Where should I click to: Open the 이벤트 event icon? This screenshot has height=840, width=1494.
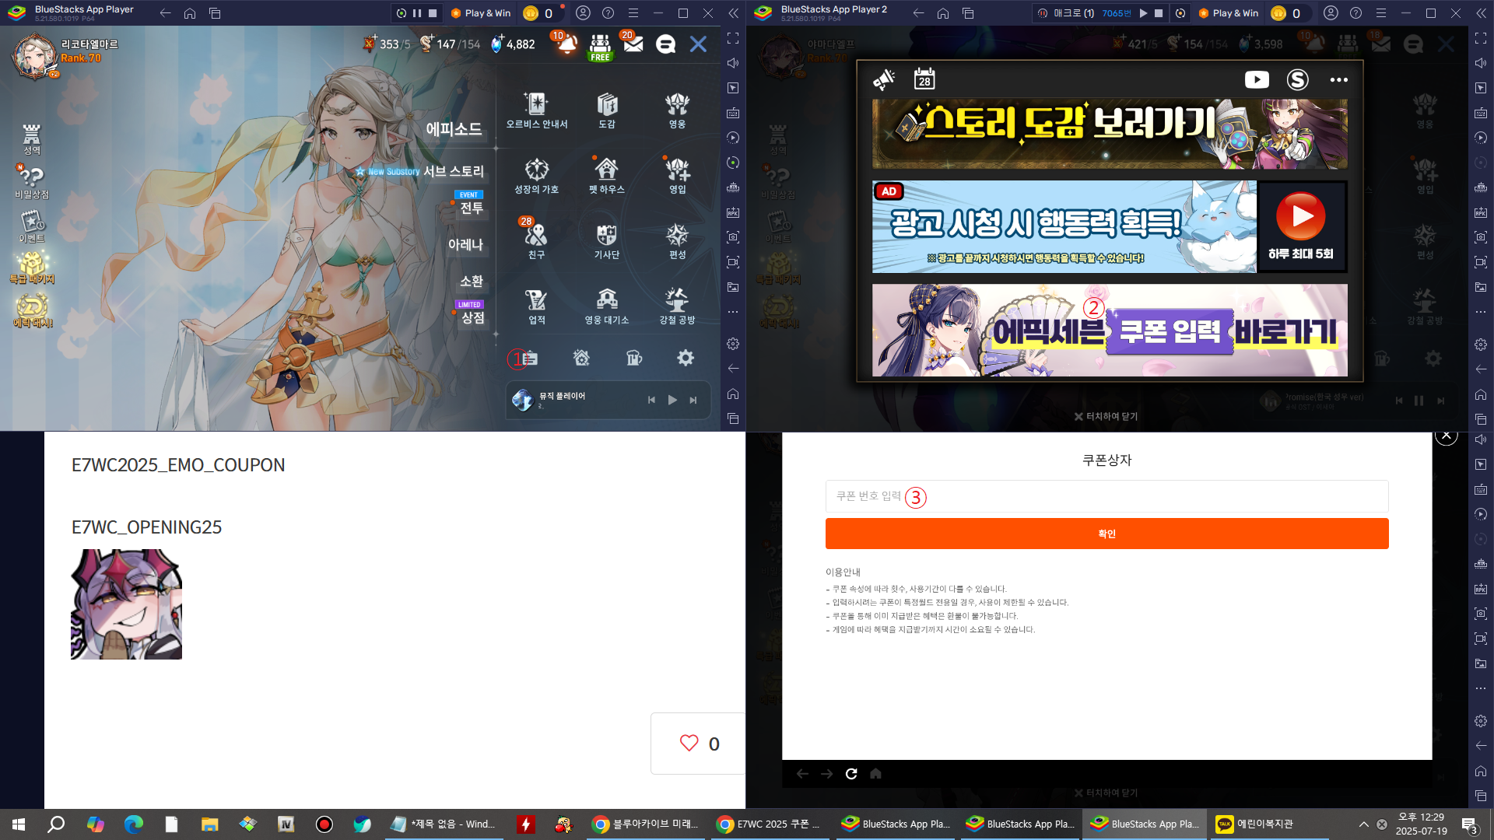pyautogui.click(x=31, y=226)
